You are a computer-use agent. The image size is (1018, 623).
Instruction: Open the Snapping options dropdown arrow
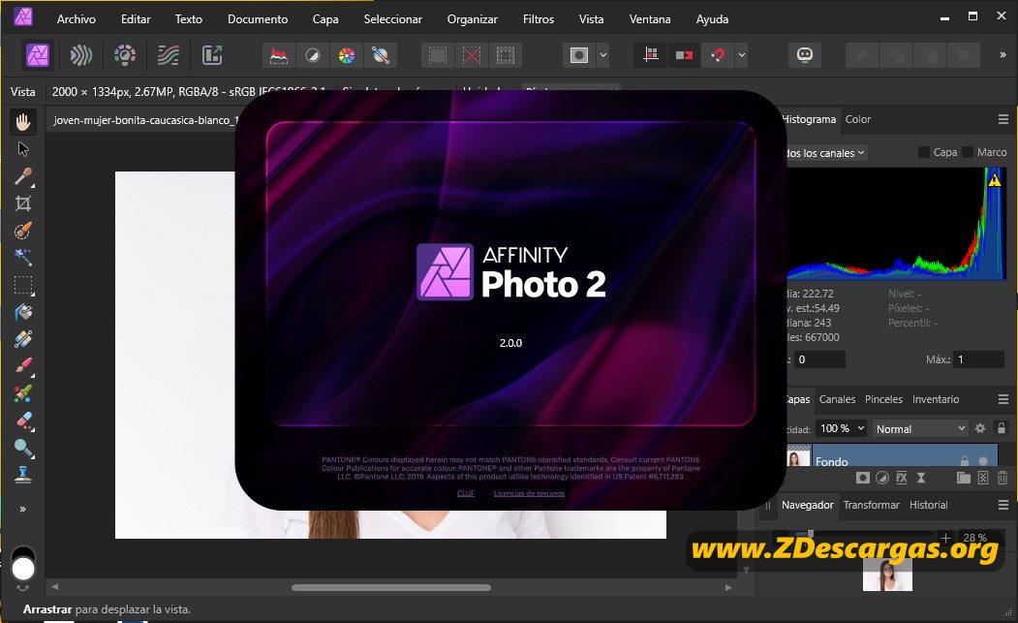pos(741,56)
